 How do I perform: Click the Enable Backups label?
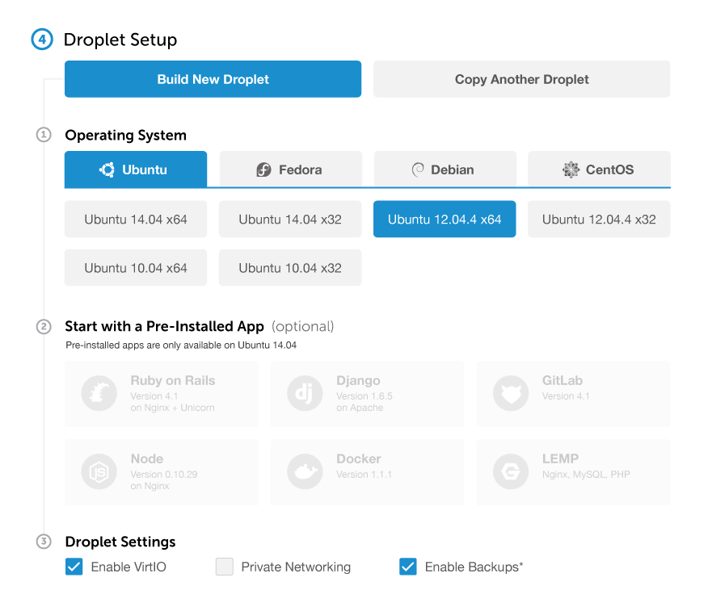tap(474, 567)
